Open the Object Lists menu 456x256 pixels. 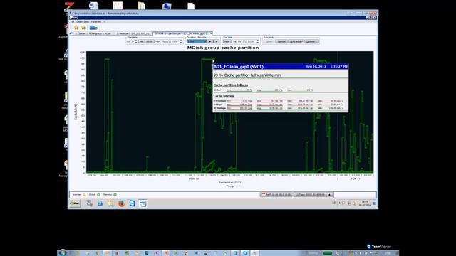point(83,22)
